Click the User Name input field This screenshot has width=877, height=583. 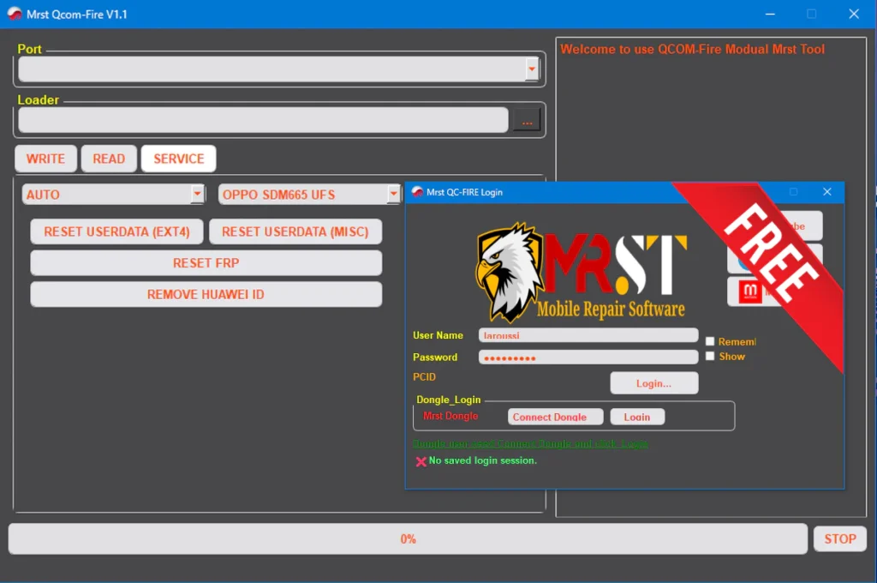pos(588,335)
